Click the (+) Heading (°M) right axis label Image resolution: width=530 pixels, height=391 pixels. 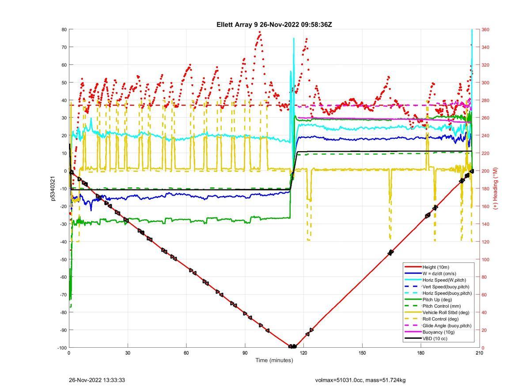[495, 188]
